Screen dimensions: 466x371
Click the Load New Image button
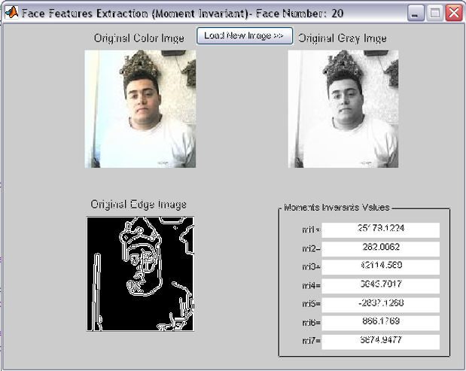coord(245,36)
